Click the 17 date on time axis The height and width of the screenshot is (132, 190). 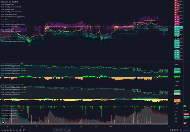click(7, 126)
